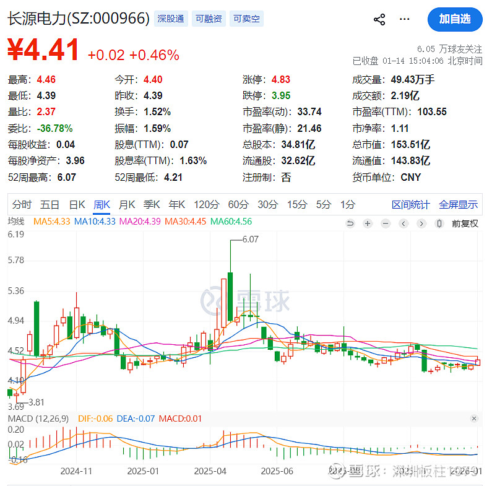Click the 加自选 button
Viewport: 492px width, 486px height.
455,19
